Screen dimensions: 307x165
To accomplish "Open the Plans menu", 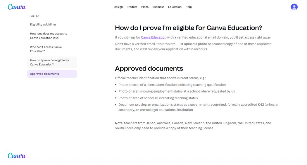I will 145,7.
